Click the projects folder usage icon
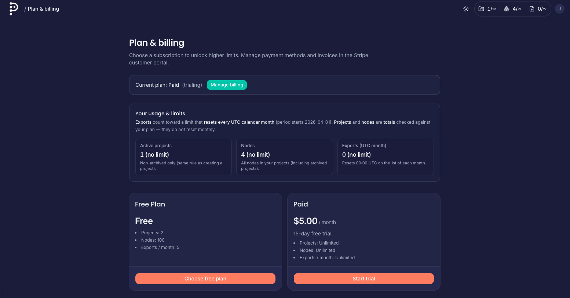This screenshot has height=298, width=570. pyautogui.click(x=481, y=9)
